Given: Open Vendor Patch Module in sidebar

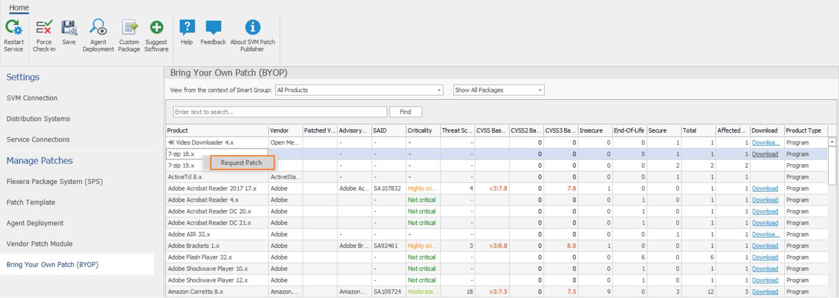Looking at the screenshot, I should 40,244.
